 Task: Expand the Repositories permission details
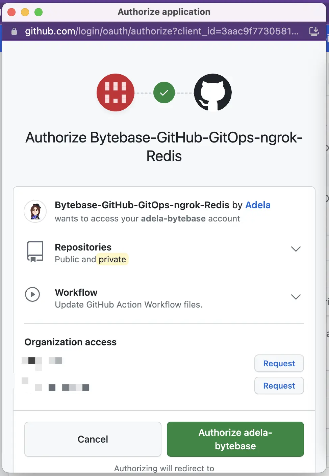tap(296, 249)
